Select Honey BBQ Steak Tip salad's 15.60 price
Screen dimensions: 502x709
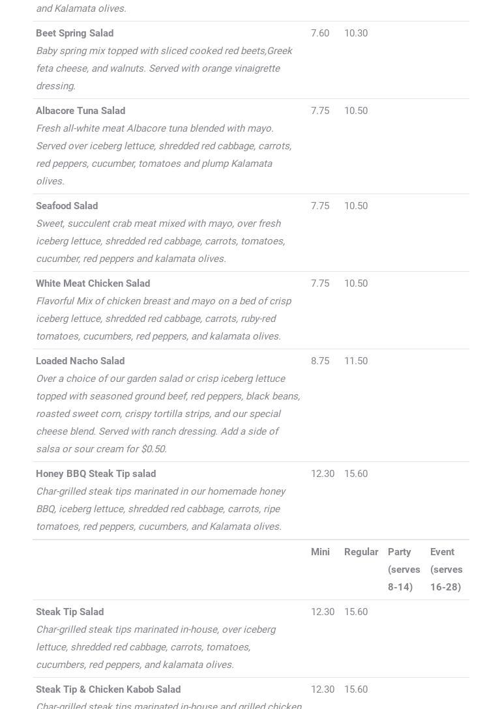click(x=355, y=474)
